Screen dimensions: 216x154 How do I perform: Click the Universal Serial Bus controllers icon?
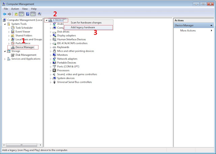[x=54, y=82]
